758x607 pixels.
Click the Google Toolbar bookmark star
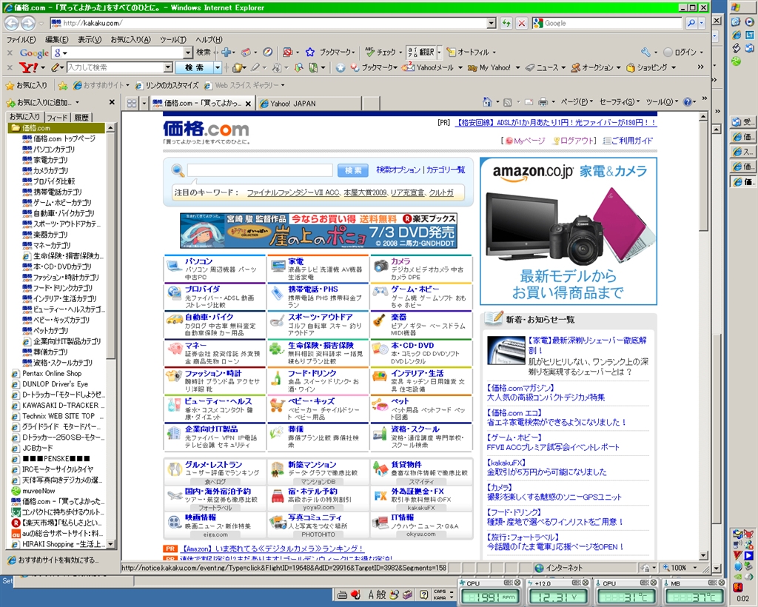pyautogui.click(x=310, y=53)
